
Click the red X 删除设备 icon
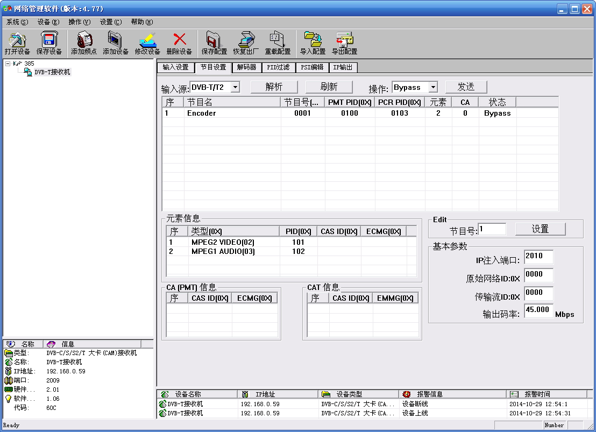(180, 44)
